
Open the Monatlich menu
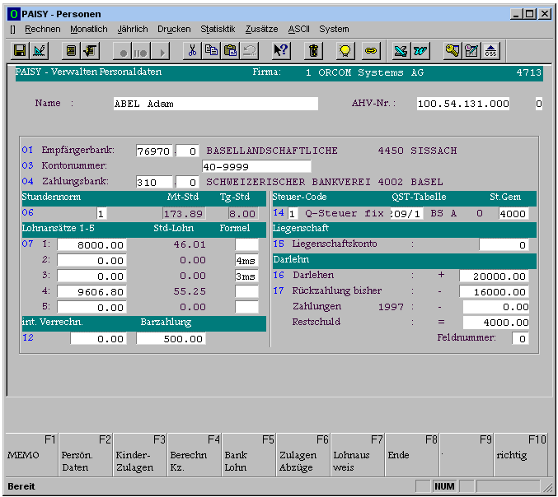[89, 29]
